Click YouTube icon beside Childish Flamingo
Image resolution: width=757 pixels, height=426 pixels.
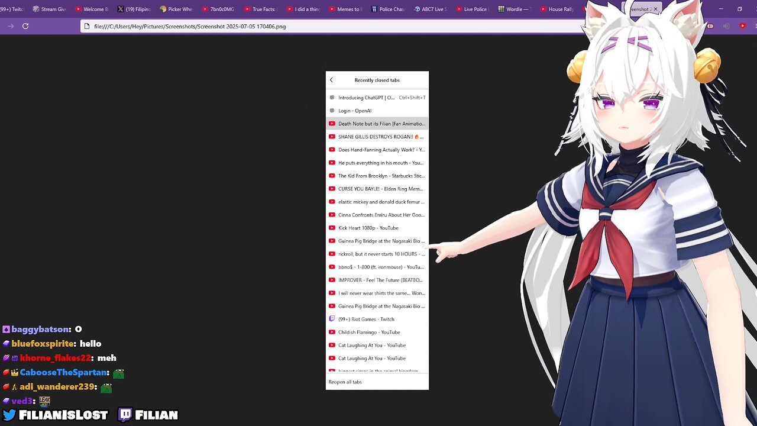click(332, 332)
